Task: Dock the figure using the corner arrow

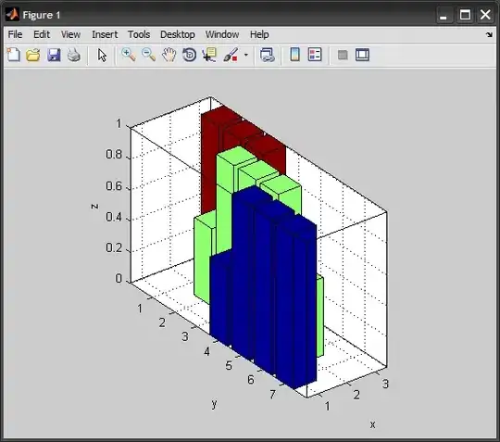Action: coord(489,34)
